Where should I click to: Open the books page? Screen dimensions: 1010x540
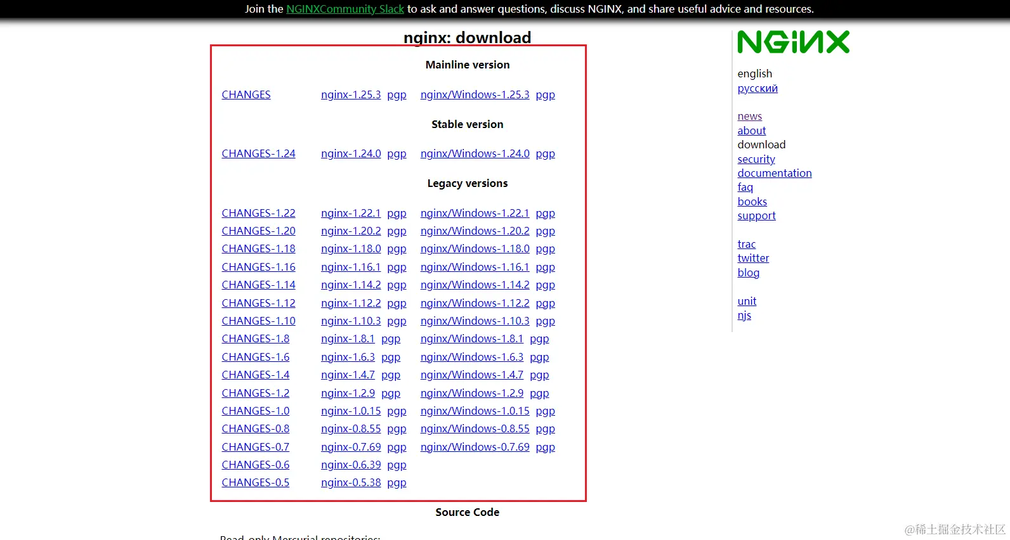[752, 202]
